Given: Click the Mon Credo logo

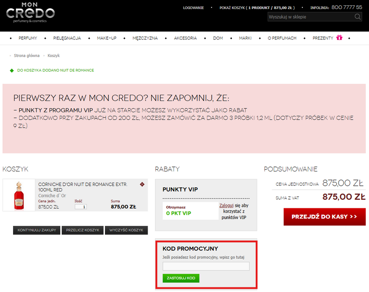Looking at the screenshot, I should pos(30,13).
